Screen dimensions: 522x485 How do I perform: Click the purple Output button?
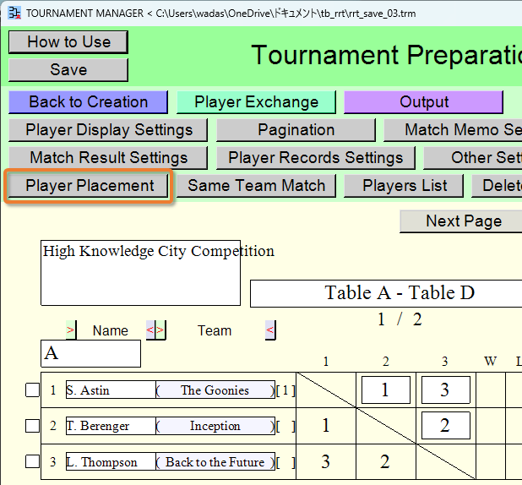tap(423, 102)
